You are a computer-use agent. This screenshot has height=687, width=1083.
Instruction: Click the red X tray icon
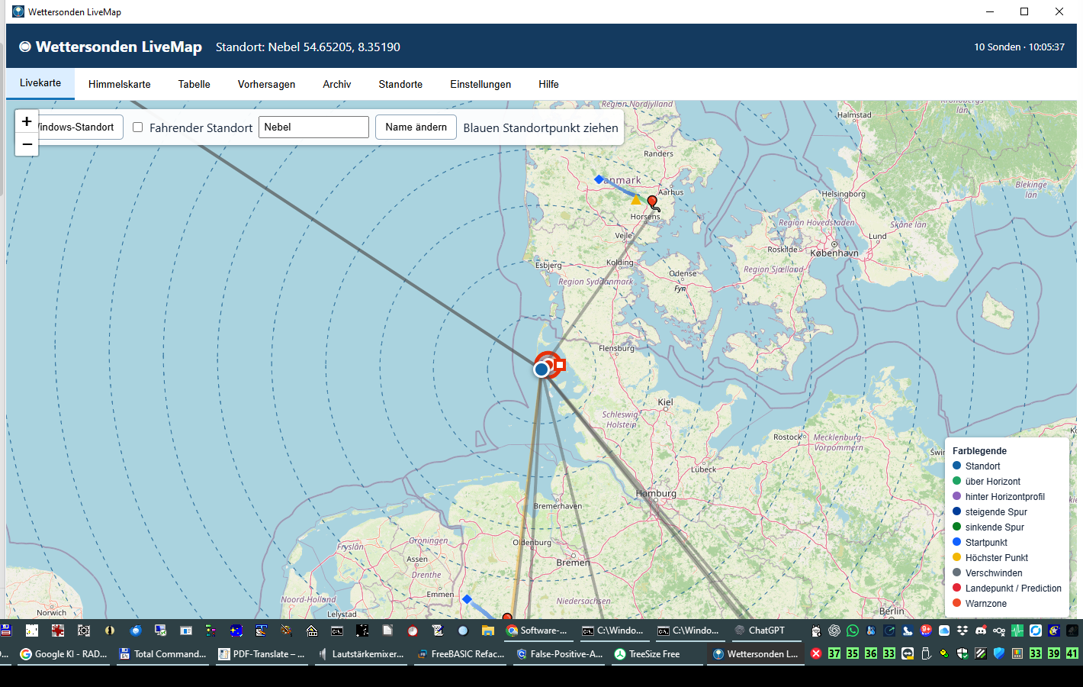(x=816, y=653)
